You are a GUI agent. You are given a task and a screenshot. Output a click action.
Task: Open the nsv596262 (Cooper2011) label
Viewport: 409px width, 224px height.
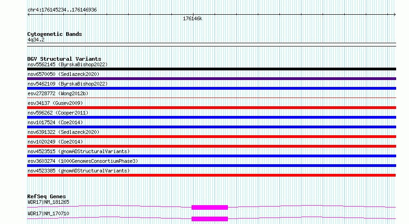pos(58,113)
